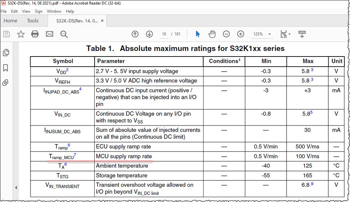Click the page number input field
This screenshot has width=350, height=202.
tap(164, 34)
